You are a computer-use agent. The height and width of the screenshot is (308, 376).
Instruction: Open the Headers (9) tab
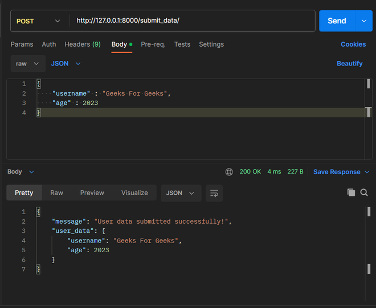click(x=82, y=44)
